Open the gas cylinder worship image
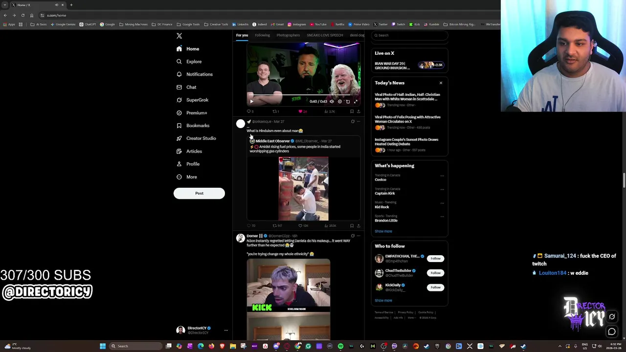The width and height of the screenshot is (626, 352). [x=304, y=189]
